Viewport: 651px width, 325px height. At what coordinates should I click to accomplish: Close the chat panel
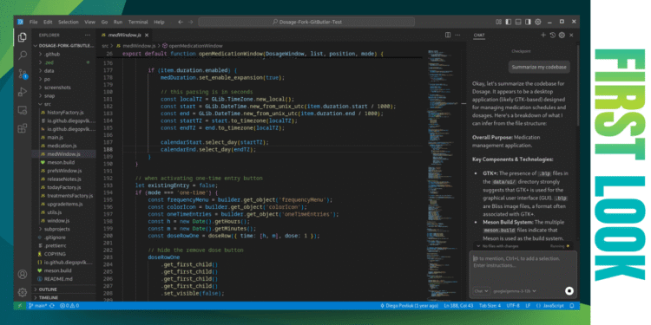tap(571, 36)
